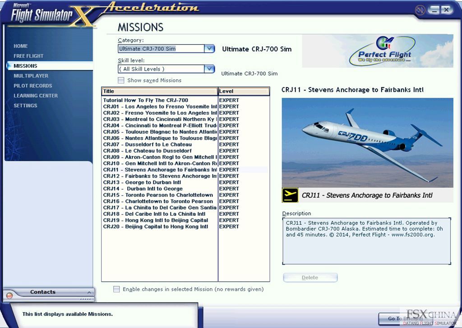This screenshot has height=328, width=462.
Task: Click the Description text box
Action: pos(366,241)
